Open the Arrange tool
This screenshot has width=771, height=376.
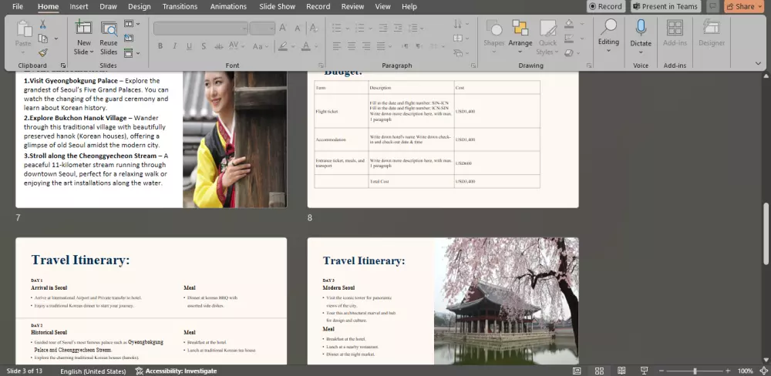tap(520, 34)
